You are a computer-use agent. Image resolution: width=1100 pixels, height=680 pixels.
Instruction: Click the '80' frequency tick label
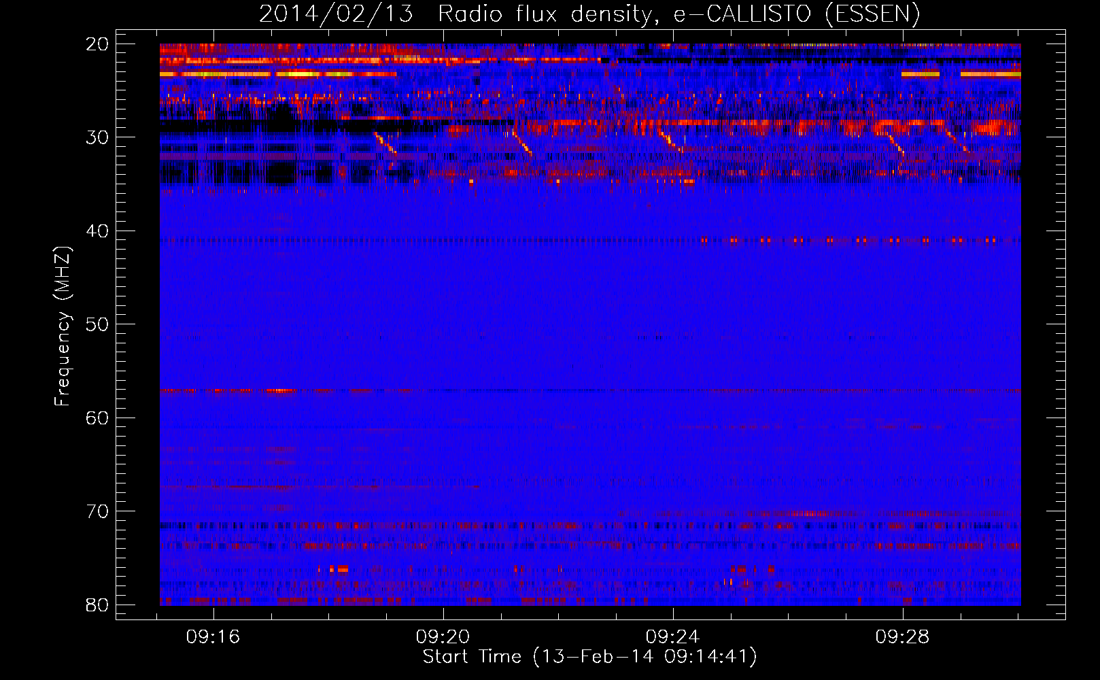(x=97, y=605)
